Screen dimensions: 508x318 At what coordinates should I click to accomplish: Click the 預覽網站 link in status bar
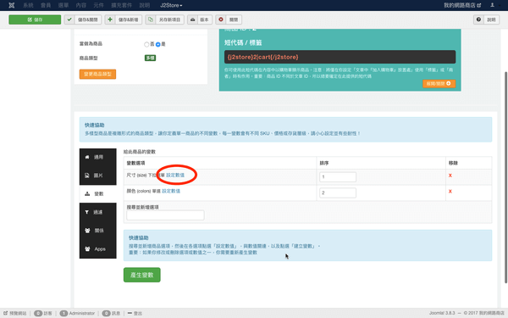[15, 313]
